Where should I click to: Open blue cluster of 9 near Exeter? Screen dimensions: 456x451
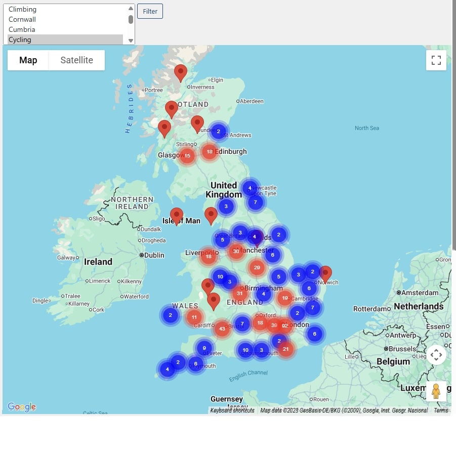(204, 348)
